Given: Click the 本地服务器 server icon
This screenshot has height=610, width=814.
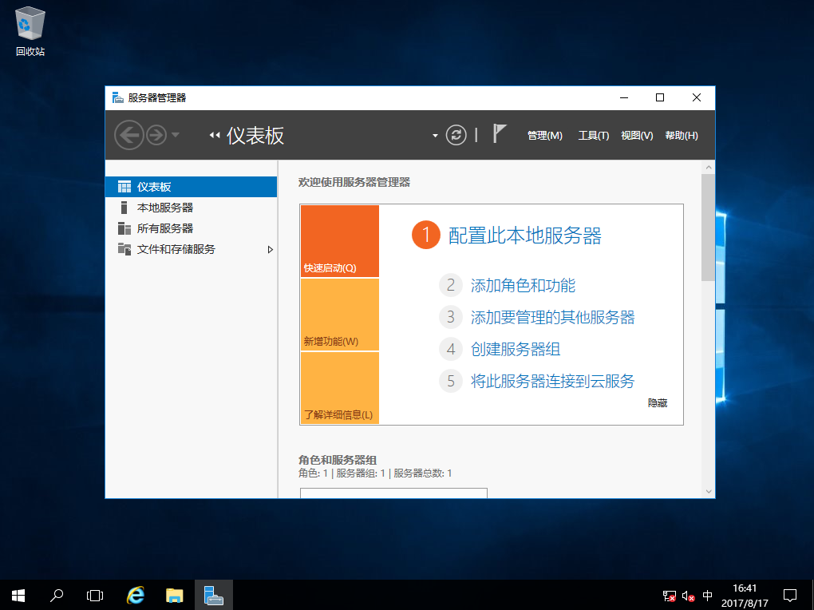Looking at the screenshot, I should 124,208.
